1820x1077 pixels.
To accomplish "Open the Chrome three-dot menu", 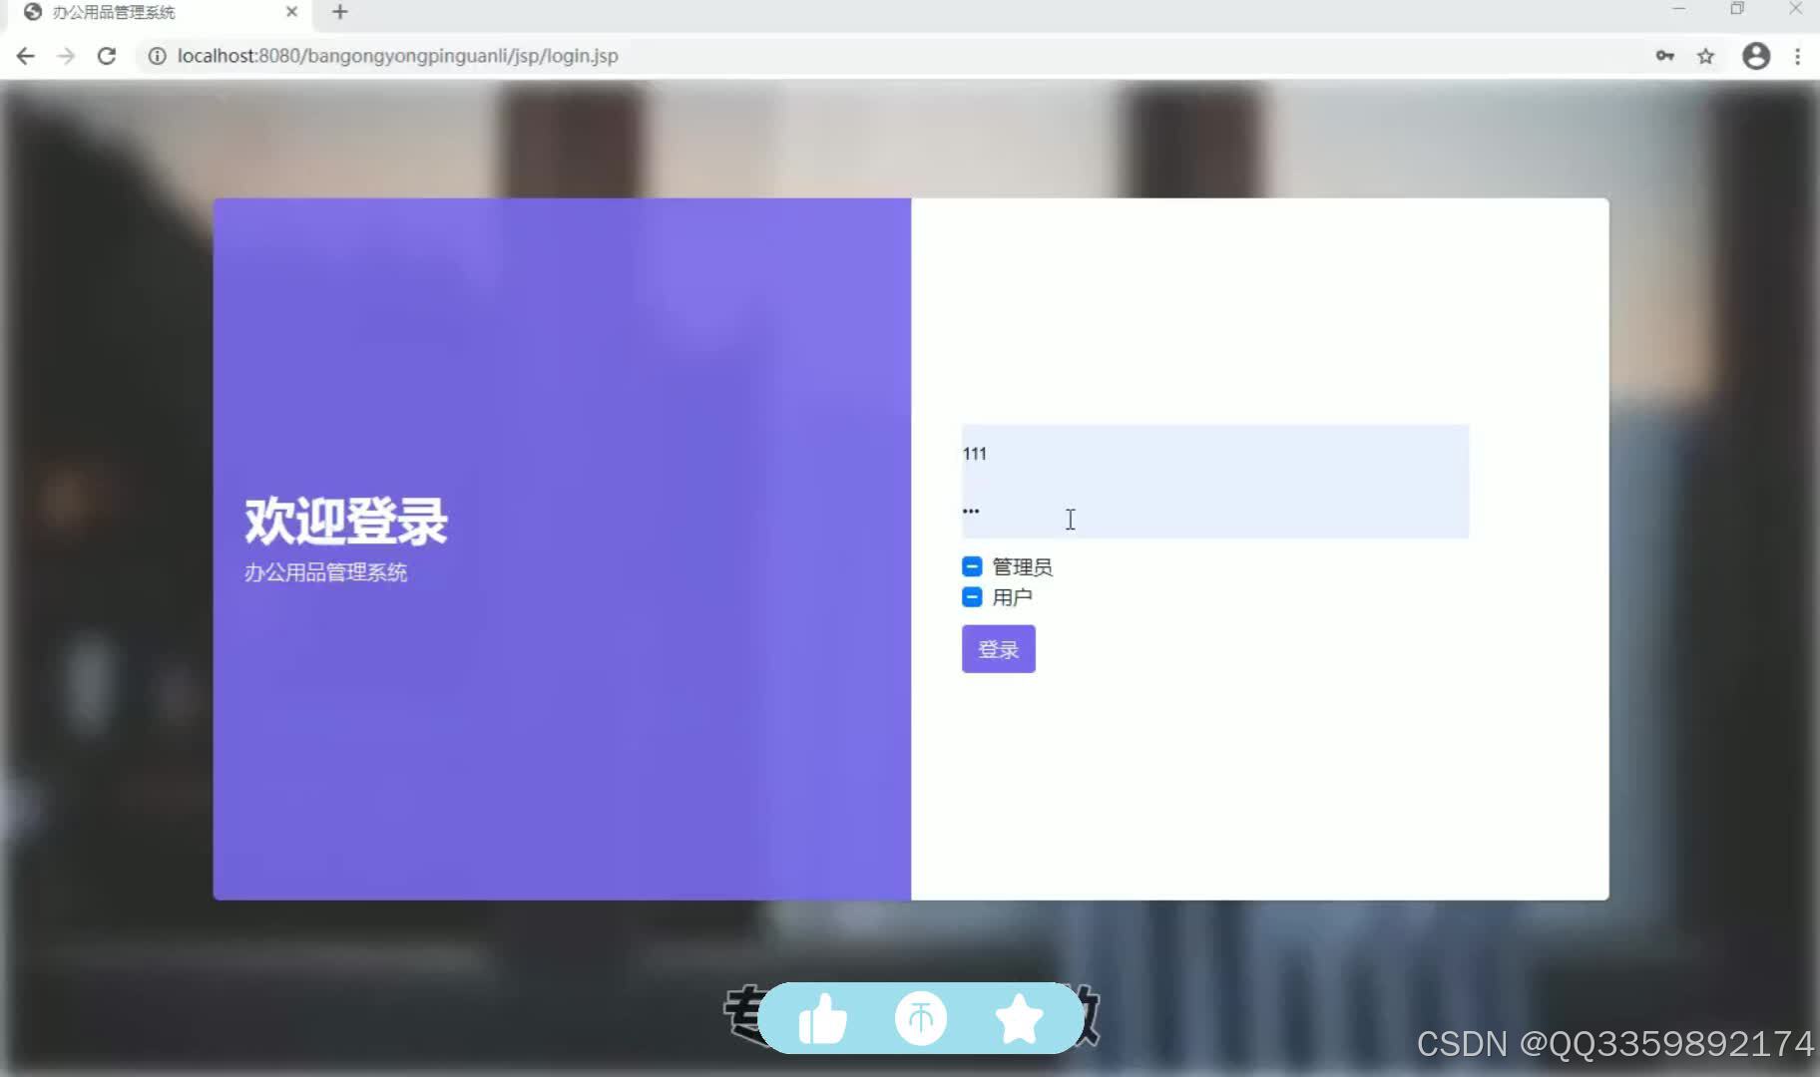I will coord(1798,56).
